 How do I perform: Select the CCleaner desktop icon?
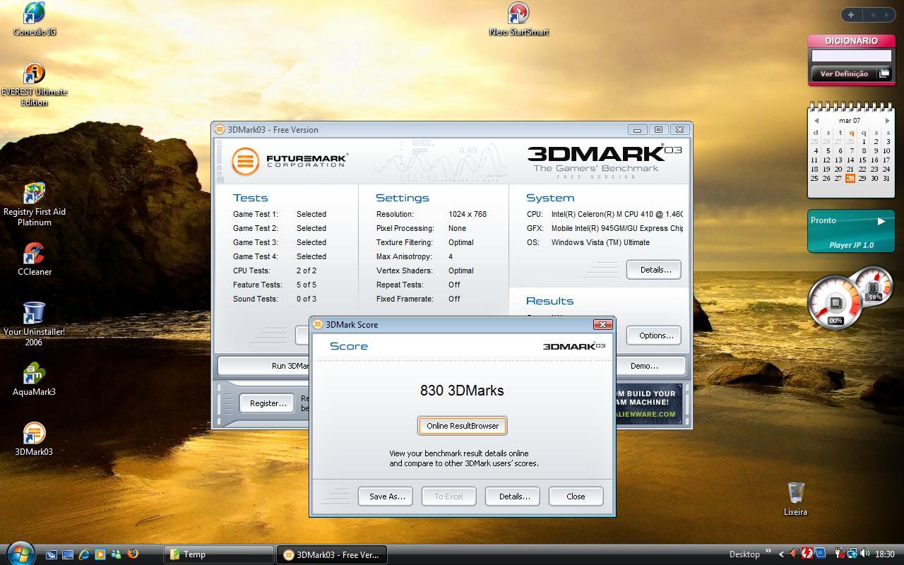34,259
